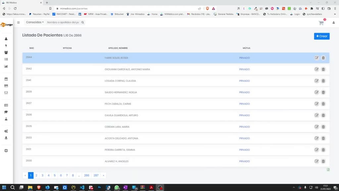Open the graduation cap sidebar icon

(6, 112)
